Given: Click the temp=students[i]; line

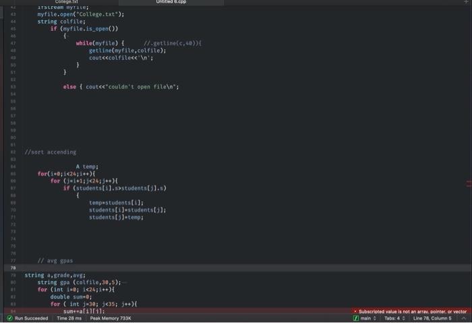Looking at the screenshot, I should point(116,202).
